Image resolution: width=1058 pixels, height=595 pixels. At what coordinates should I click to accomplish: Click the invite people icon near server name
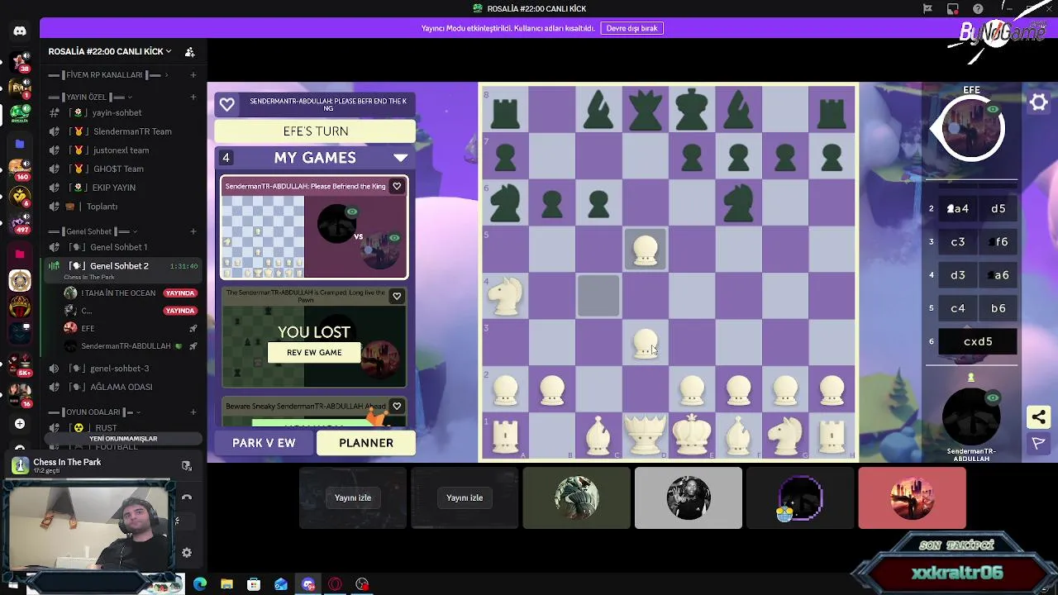(x=190, y=51)
